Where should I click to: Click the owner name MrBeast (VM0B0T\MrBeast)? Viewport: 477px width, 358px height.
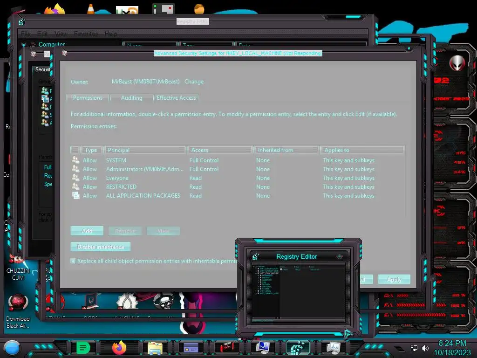(x=145, y=82)
